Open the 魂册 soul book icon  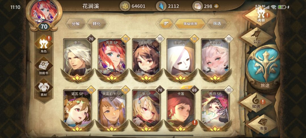coord(261,16)
